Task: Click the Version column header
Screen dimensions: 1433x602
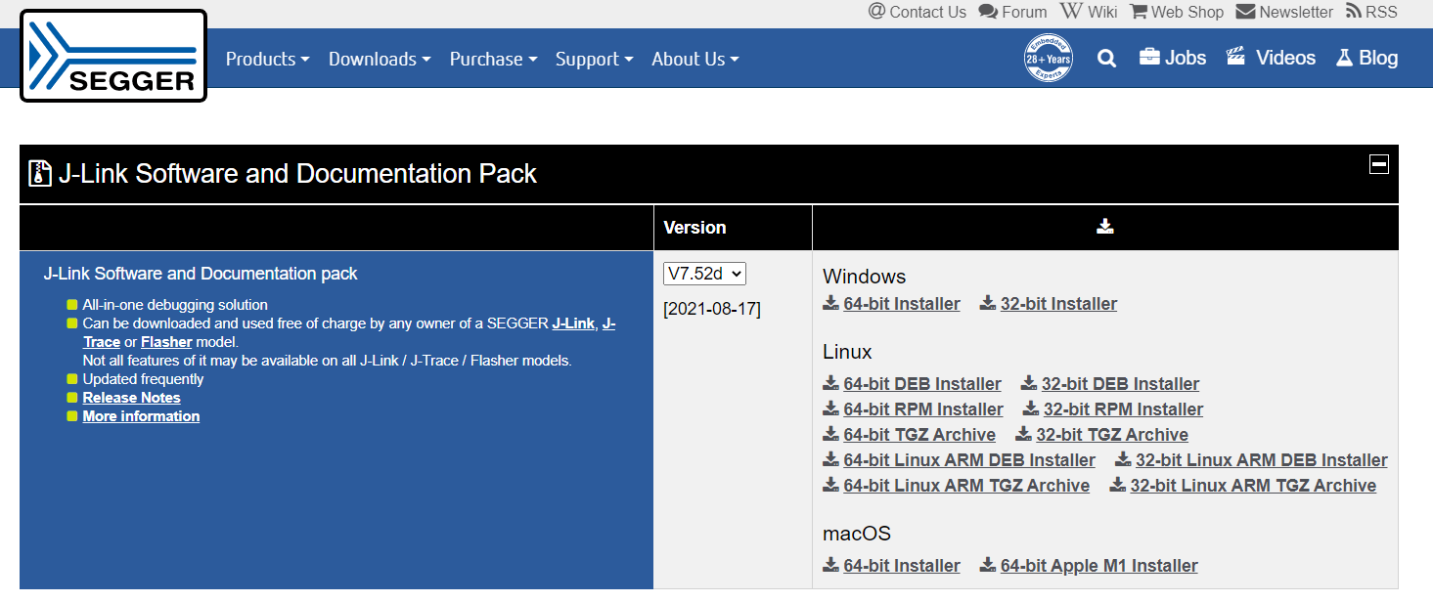Action: 694,228
